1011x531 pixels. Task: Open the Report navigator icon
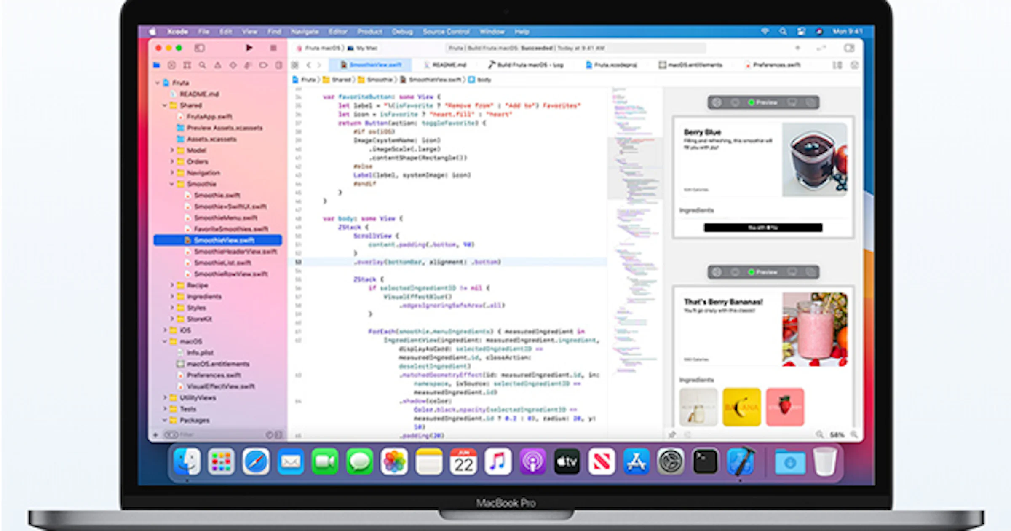click(278, 65)
